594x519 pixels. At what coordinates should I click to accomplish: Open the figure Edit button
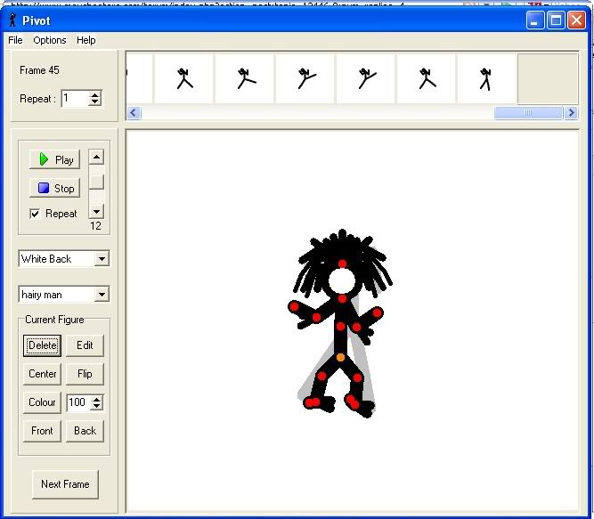85,345
